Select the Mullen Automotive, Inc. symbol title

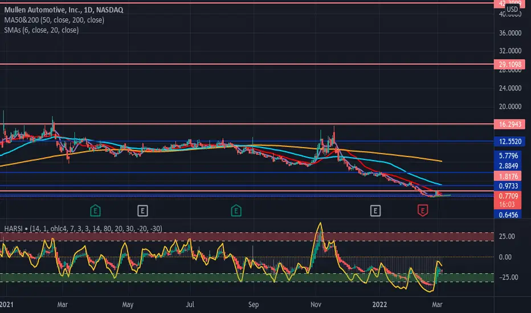click(64, 10)
